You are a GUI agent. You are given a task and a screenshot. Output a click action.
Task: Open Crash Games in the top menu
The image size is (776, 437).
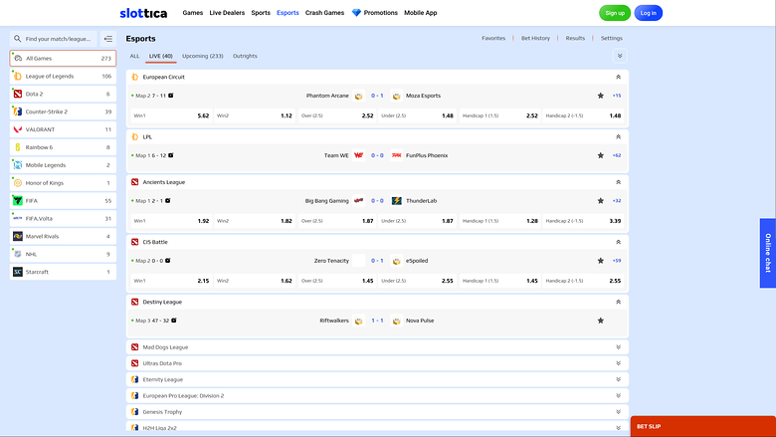pyautogui.click(x=325, y=13)
